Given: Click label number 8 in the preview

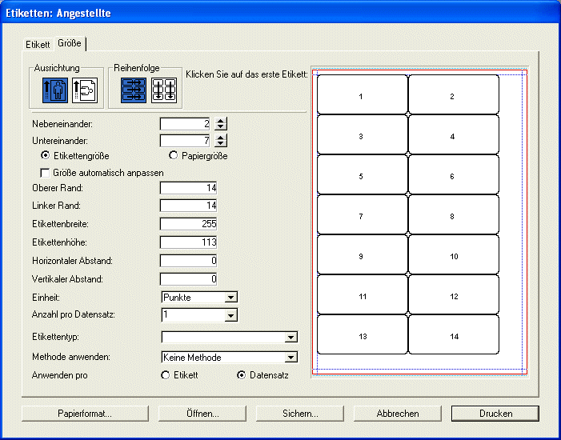Looking at the screenshot, I should pos(453,216).
